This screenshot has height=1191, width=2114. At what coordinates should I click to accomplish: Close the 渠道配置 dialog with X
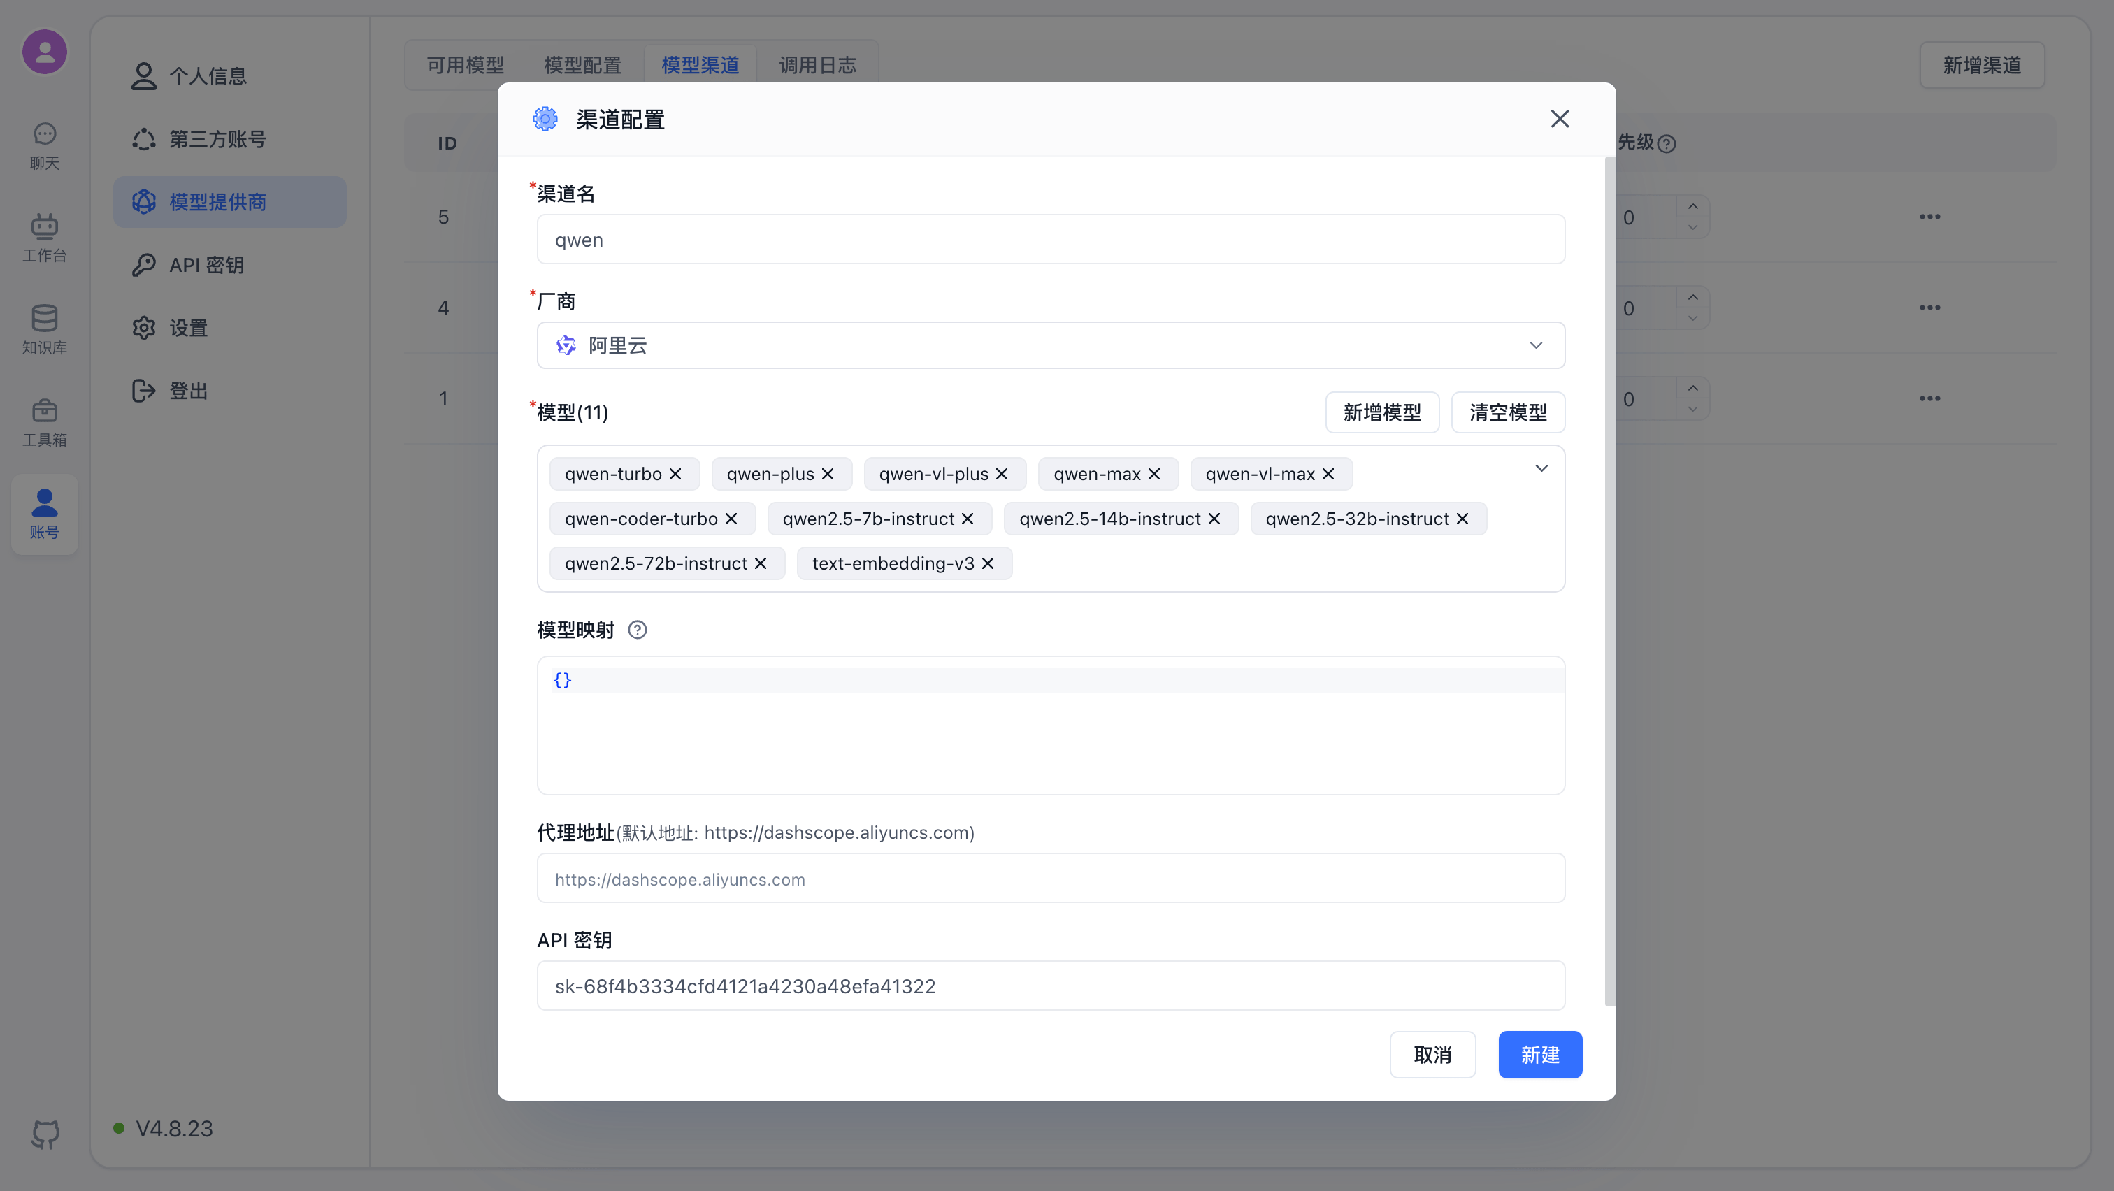click(1559, 119)
